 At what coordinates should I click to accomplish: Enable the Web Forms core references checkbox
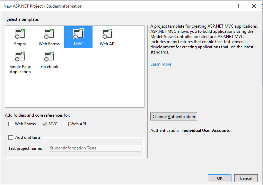tap(11, 124)
